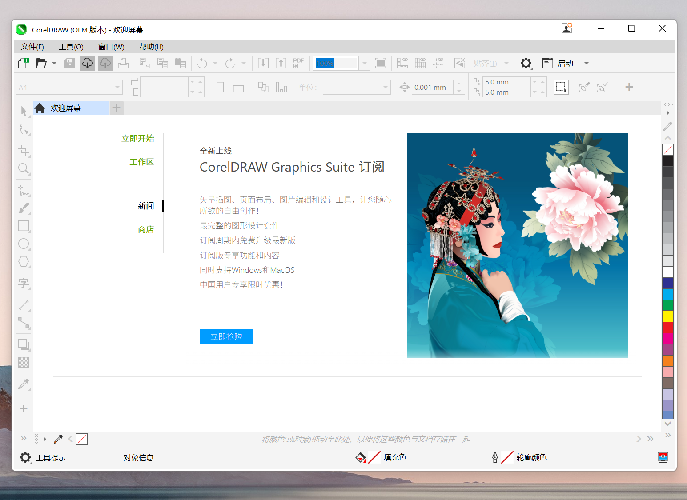687x500 pixels.
Task: Click the Import icon
Action: [x=263, y=63]
